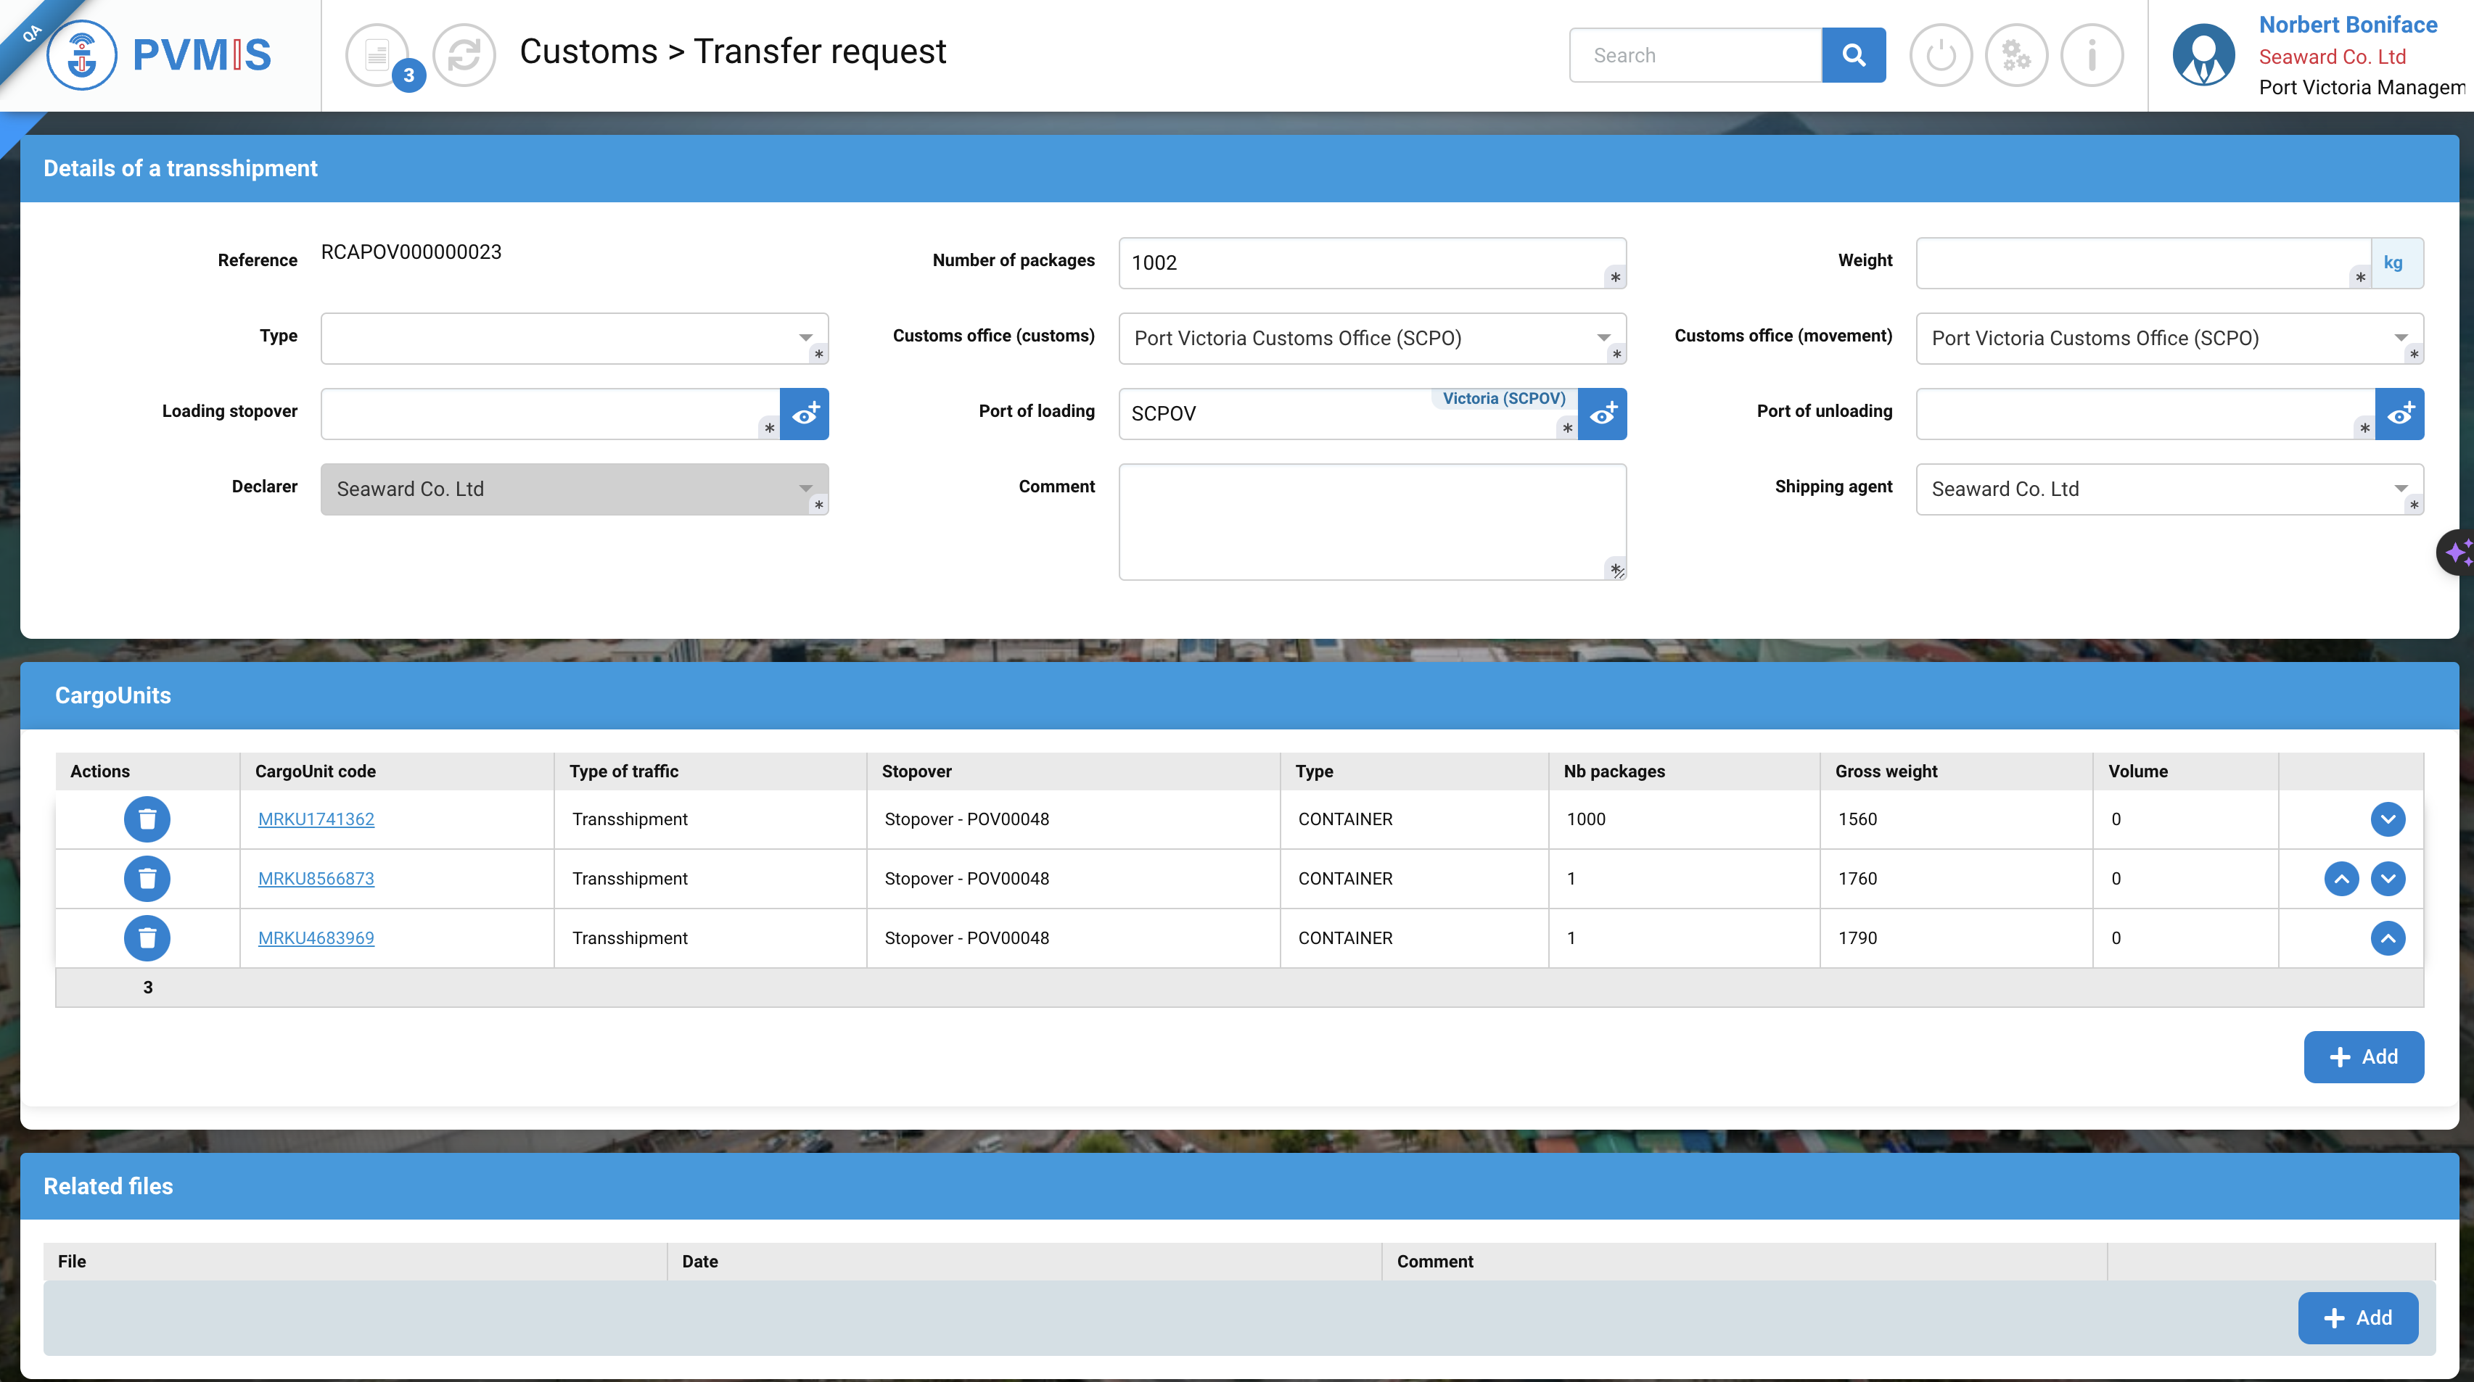Click trash icon for MRKU4683969 row
The image size is (2474, 1382).
click(x=147, y=938)
